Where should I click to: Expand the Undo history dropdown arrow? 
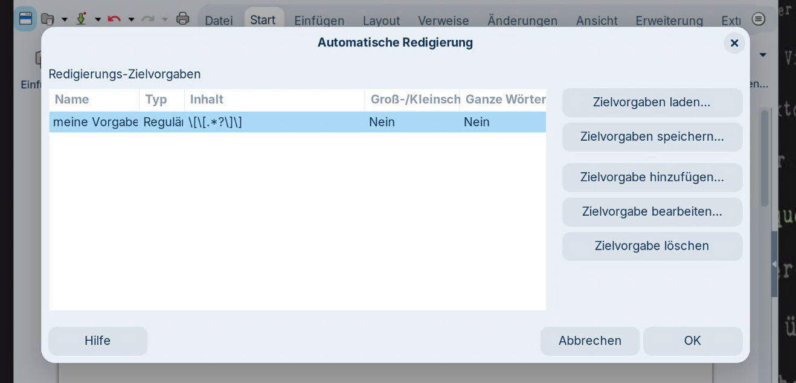pos(131,19)
